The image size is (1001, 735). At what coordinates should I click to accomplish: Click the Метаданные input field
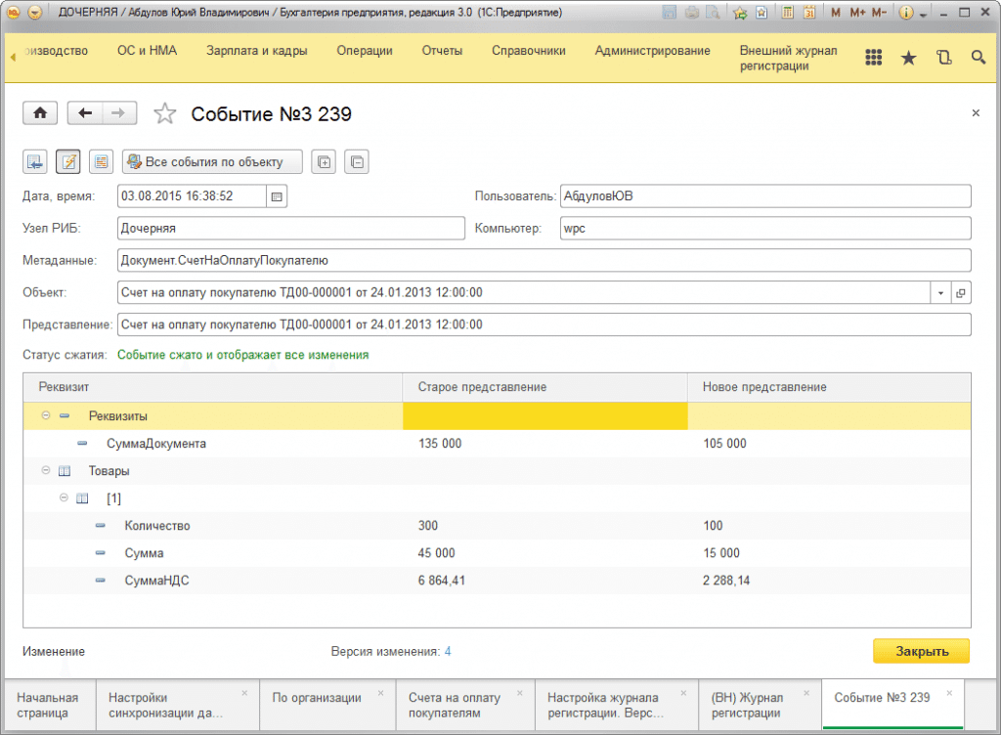pos(544,260)
